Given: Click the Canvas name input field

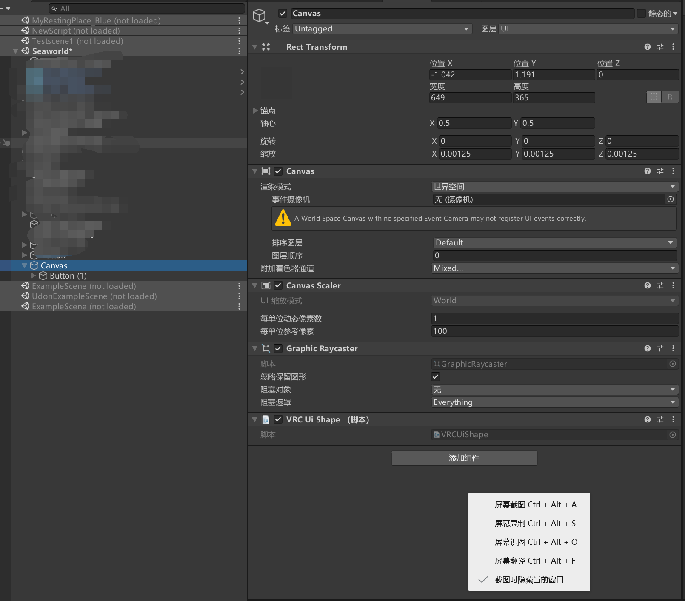Looking at the screenshot, I should point(462,14).
